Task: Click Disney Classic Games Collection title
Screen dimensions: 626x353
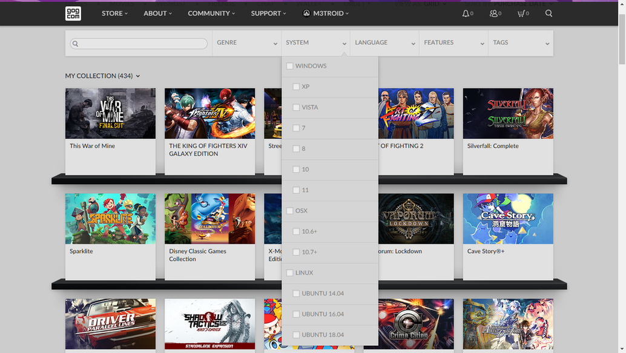Action: coord(197,255)
